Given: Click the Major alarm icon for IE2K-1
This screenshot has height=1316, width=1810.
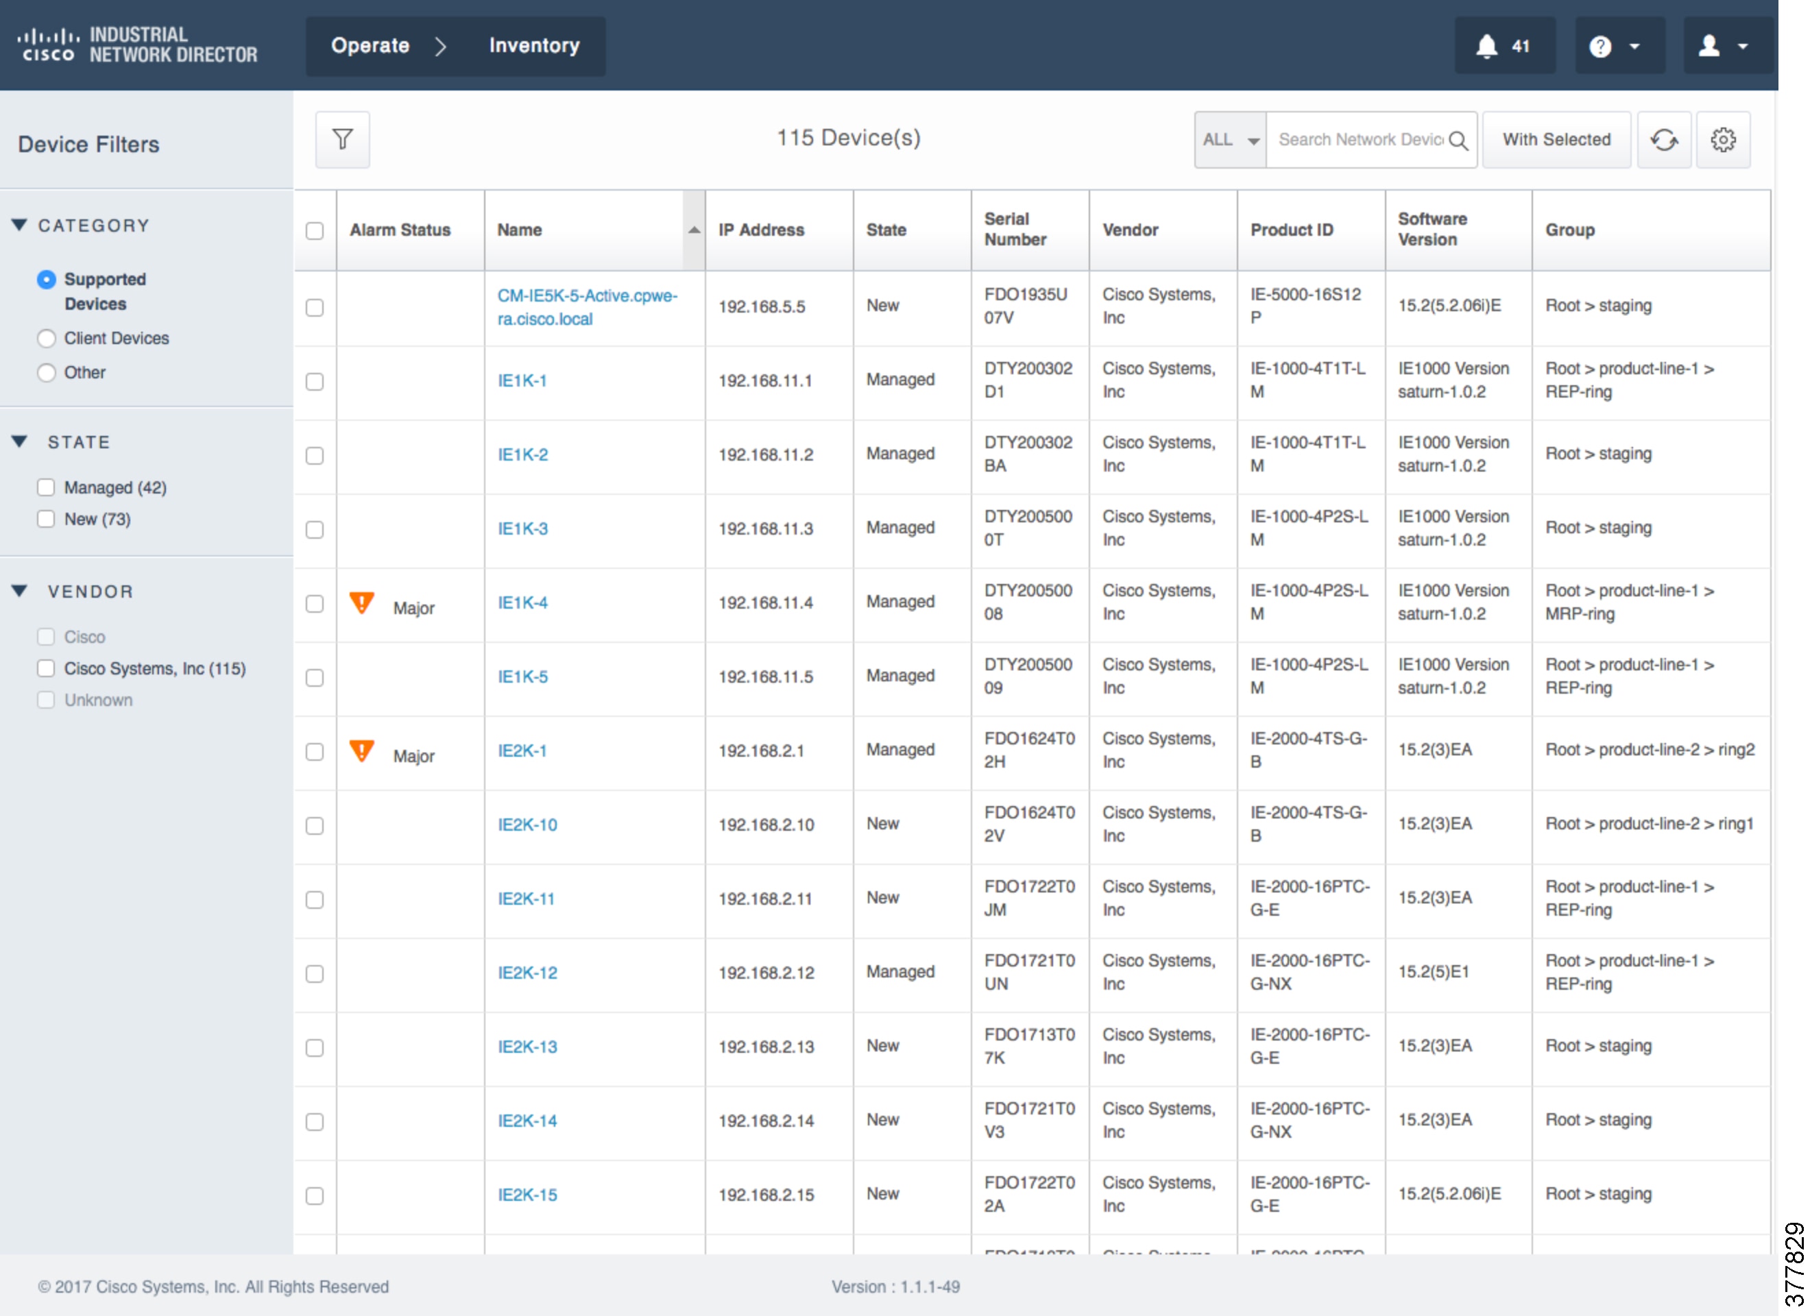Looking at the screenshot, I should [361, 751].
